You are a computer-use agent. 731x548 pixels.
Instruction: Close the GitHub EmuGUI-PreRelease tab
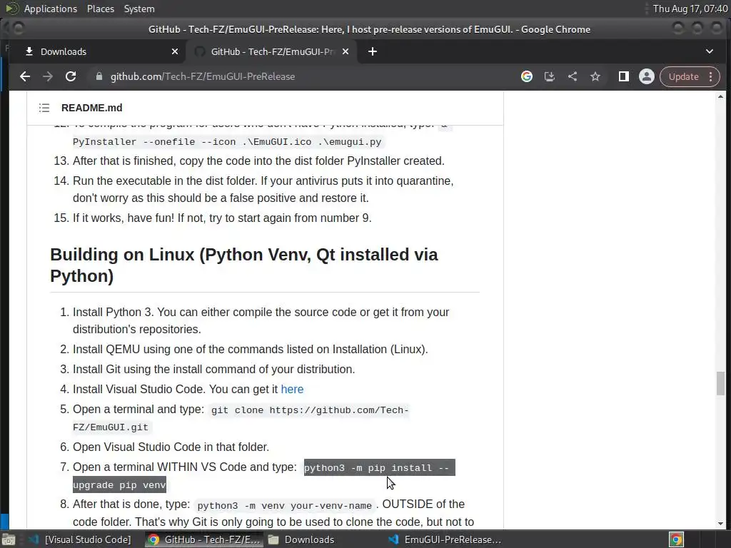346,51
